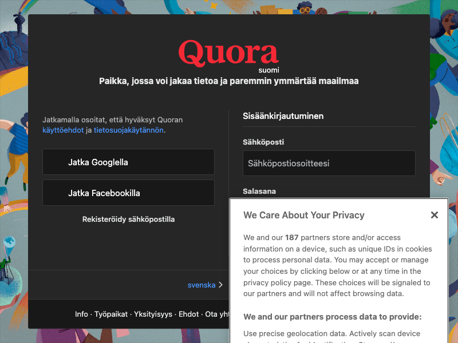Register with email via Rekisteröidy sähköpostilla
This screenshot has width=458, height=343.
point(128,220)
